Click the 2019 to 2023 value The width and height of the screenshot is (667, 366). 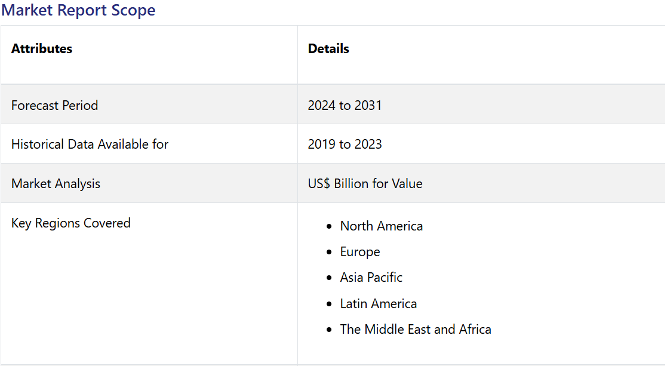[x=345, y=144]
